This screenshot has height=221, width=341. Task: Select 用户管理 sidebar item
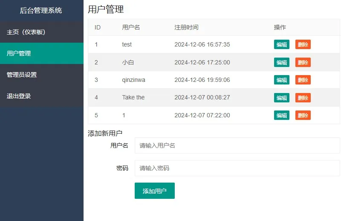(x=41, y=53)
